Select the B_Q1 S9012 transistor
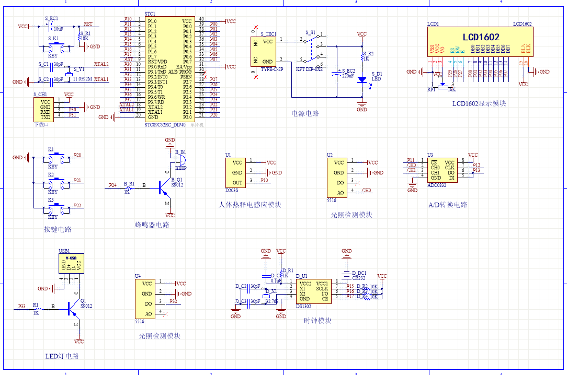This screenshot has width=567, height=375. pyautogui.click(x=164, y=187)
